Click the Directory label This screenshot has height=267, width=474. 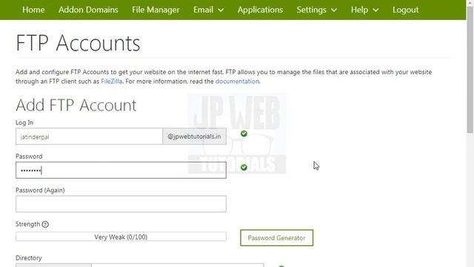pos(29,258)
